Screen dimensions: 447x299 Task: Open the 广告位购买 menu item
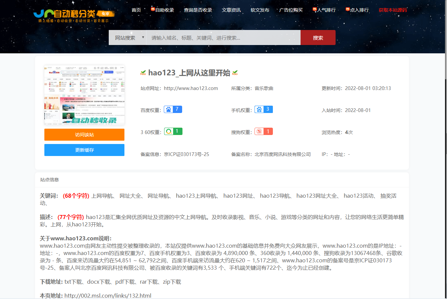pos(291,10)
